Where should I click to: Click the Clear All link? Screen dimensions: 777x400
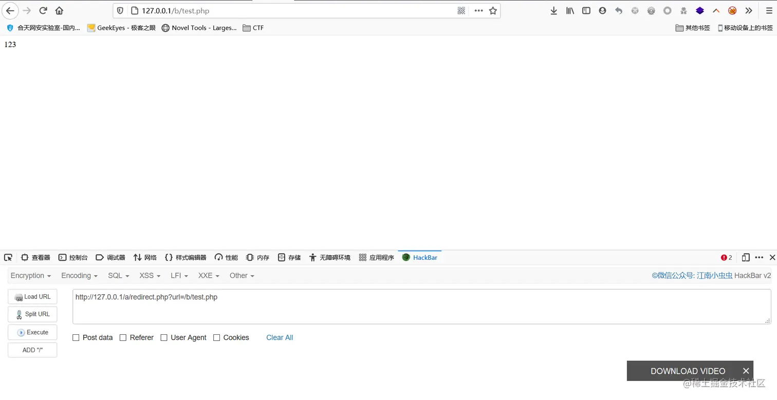[x=280, y=337]
